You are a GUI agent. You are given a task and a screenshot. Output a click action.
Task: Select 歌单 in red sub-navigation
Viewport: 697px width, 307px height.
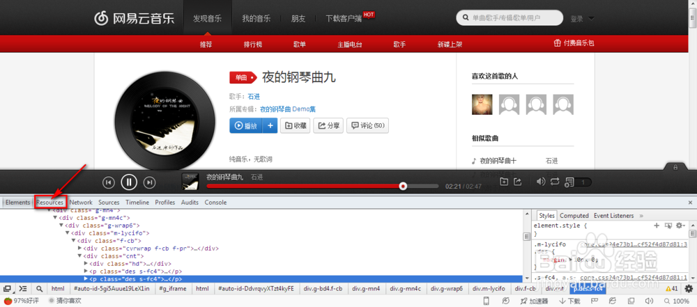pyautogui.click(x=300, y=45)
